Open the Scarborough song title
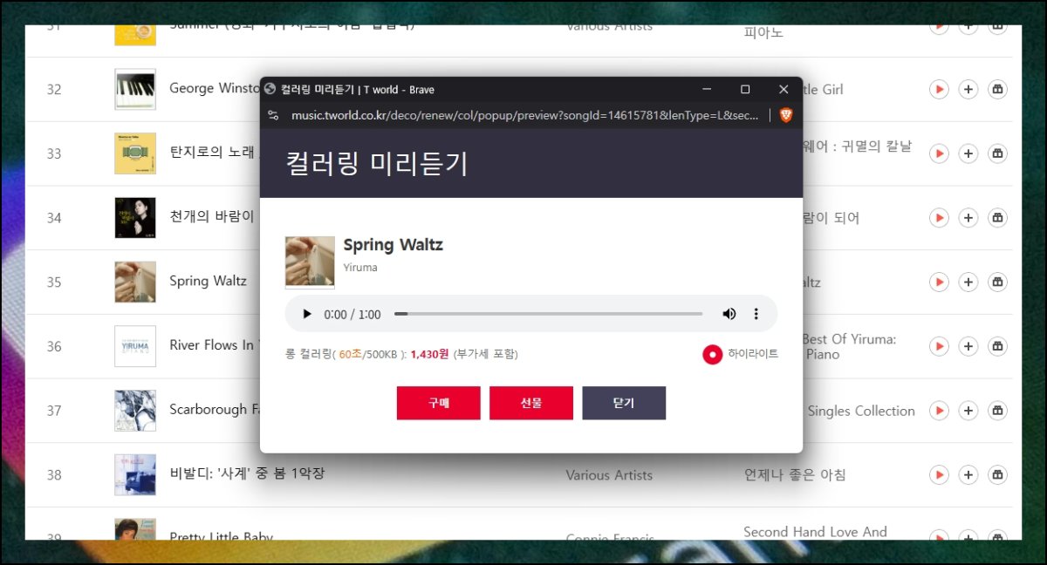Viewport: 1047px width, 565px height. click(x=214, y=410)
